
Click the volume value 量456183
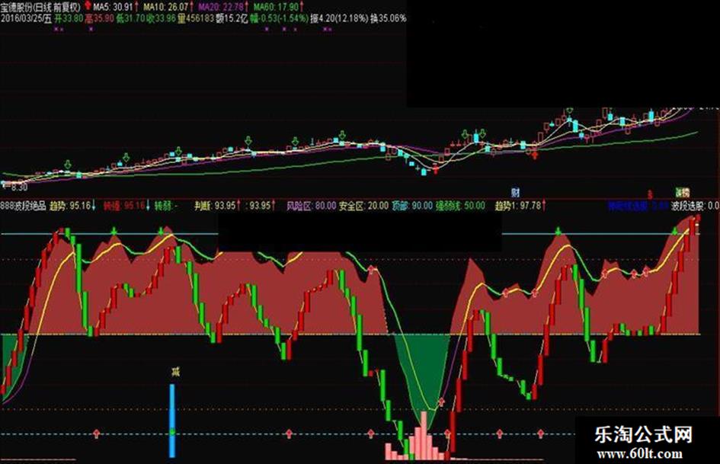pos(196,19)
